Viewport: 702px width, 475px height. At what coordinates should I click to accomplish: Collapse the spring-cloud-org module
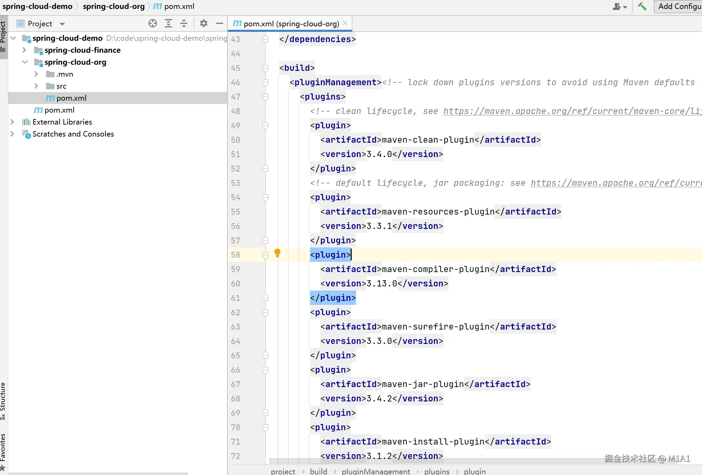pyautogui.click(x=25, y=62)
